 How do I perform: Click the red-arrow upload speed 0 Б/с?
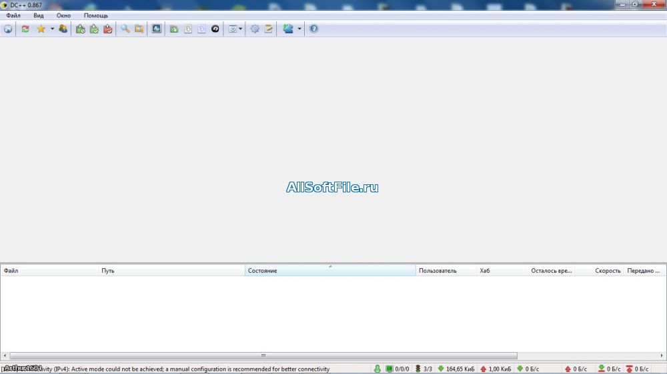(576, 369)
